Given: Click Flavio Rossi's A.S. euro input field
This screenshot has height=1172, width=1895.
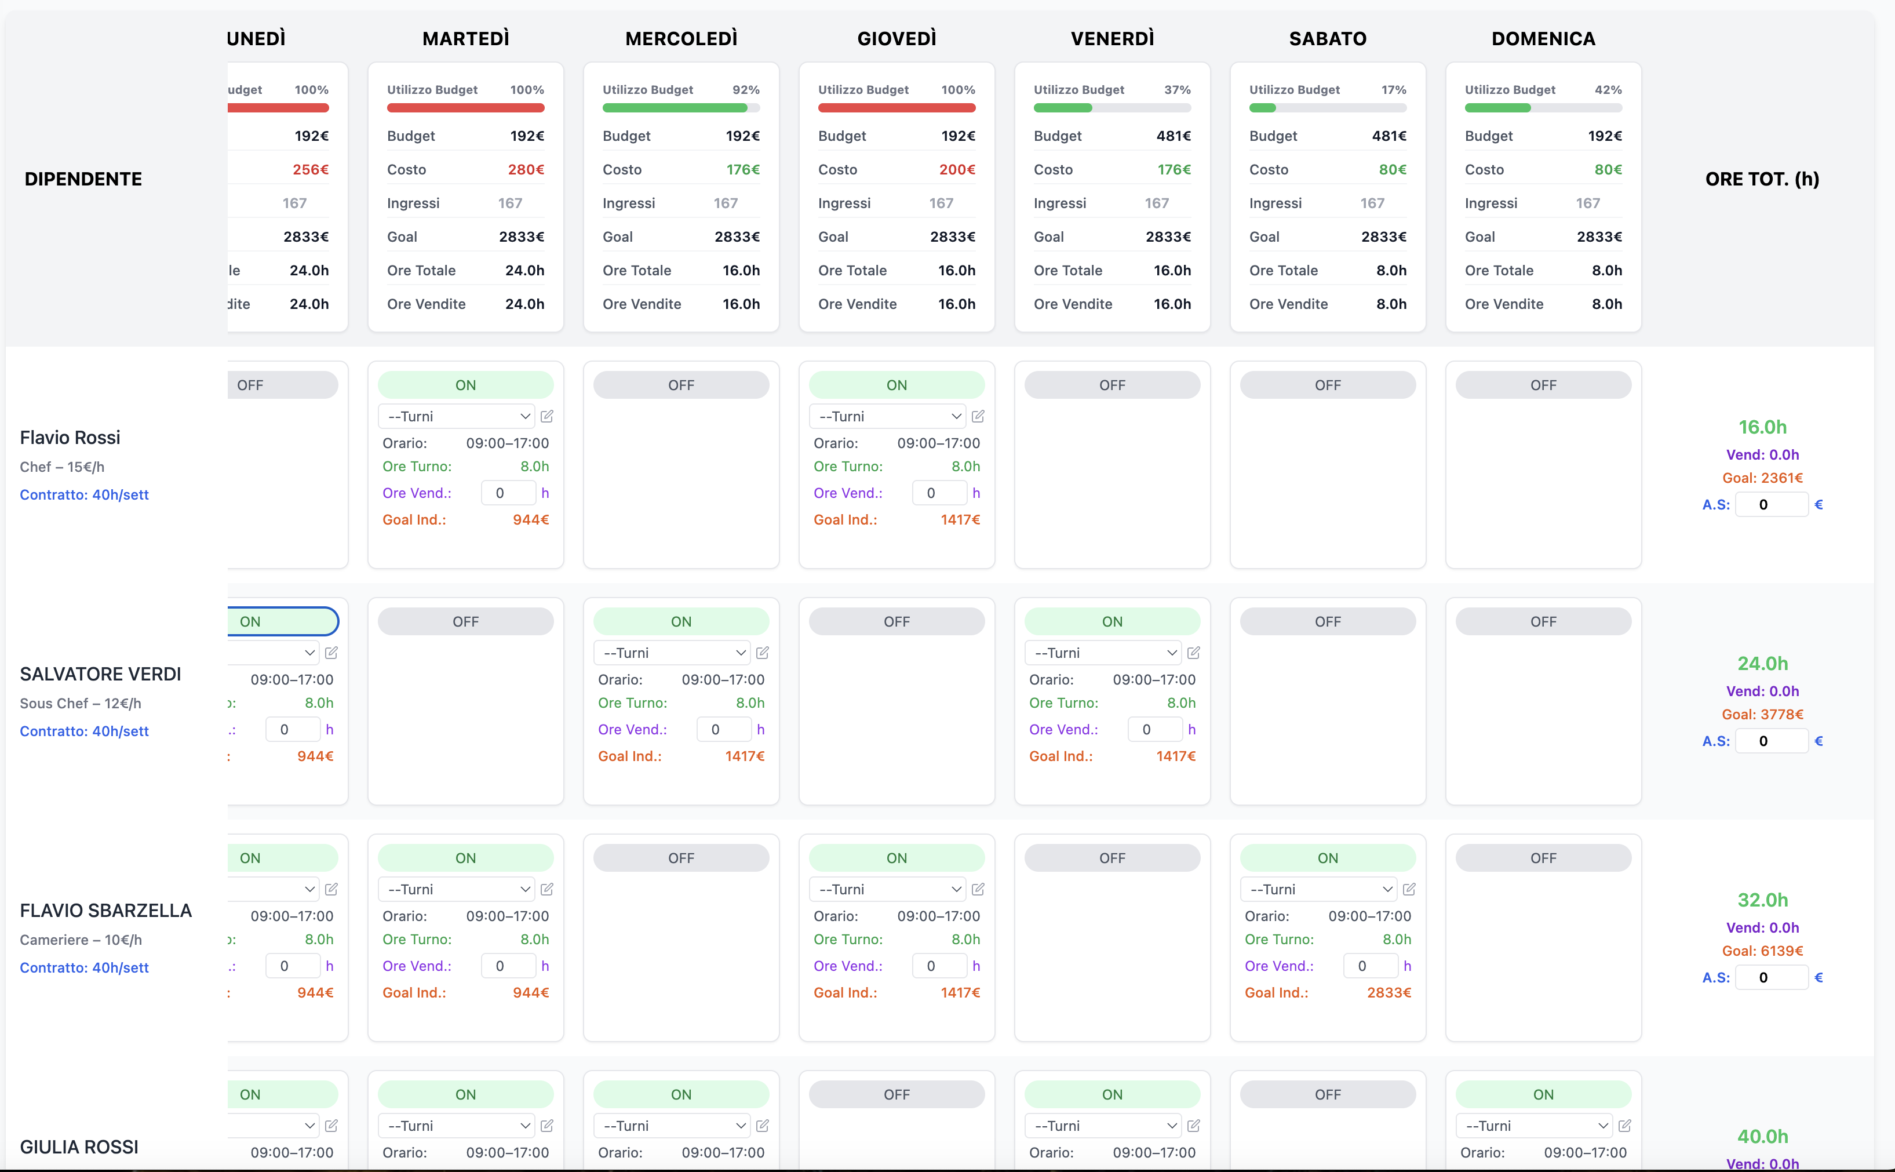Looking at the screenshot, I should 1770,505.
